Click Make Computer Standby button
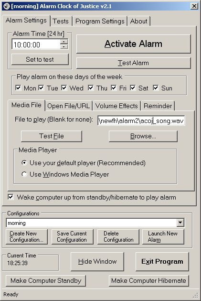The image size is (201, 301). click(x=46, y=280)
